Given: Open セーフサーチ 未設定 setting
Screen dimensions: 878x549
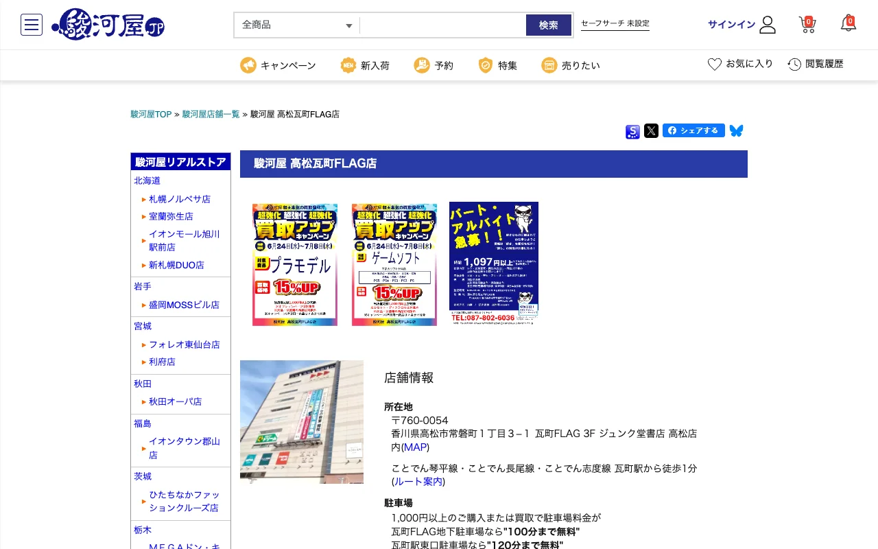Looking at the screenshot, I should [615, 23].
